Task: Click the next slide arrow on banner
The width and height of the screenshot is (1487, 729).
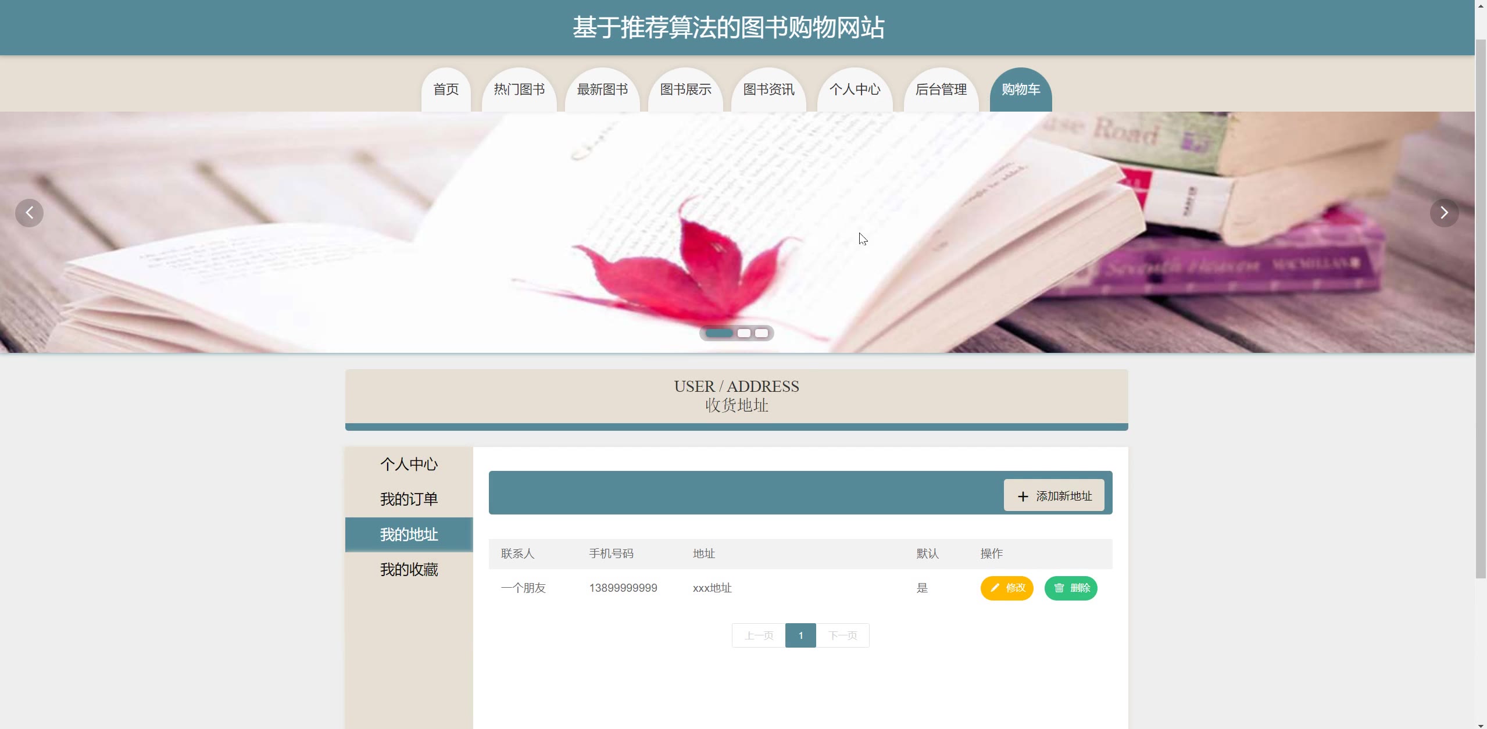Action: click(x=1444, y=213)
